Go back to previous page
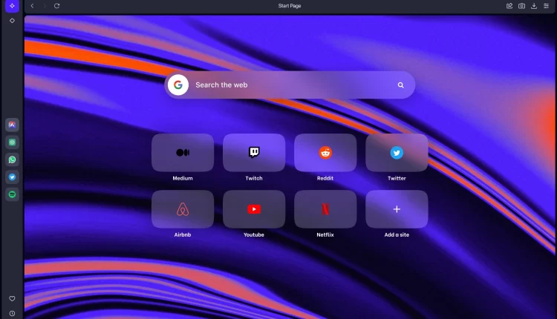This screenshot has height=319, width=557. pos(32,6)
